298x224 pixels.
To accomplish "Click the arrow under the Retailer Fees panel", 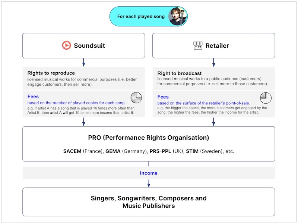I will point(213,122).
